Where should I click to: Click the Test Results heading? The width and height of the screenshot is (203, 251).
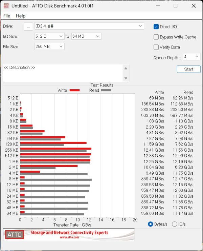click(102, 85)
